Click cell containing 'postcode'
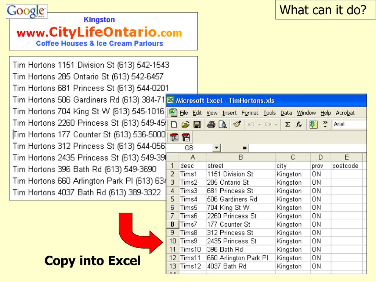Viewport: 376px width, 282px height. click(x=347, y=166)
